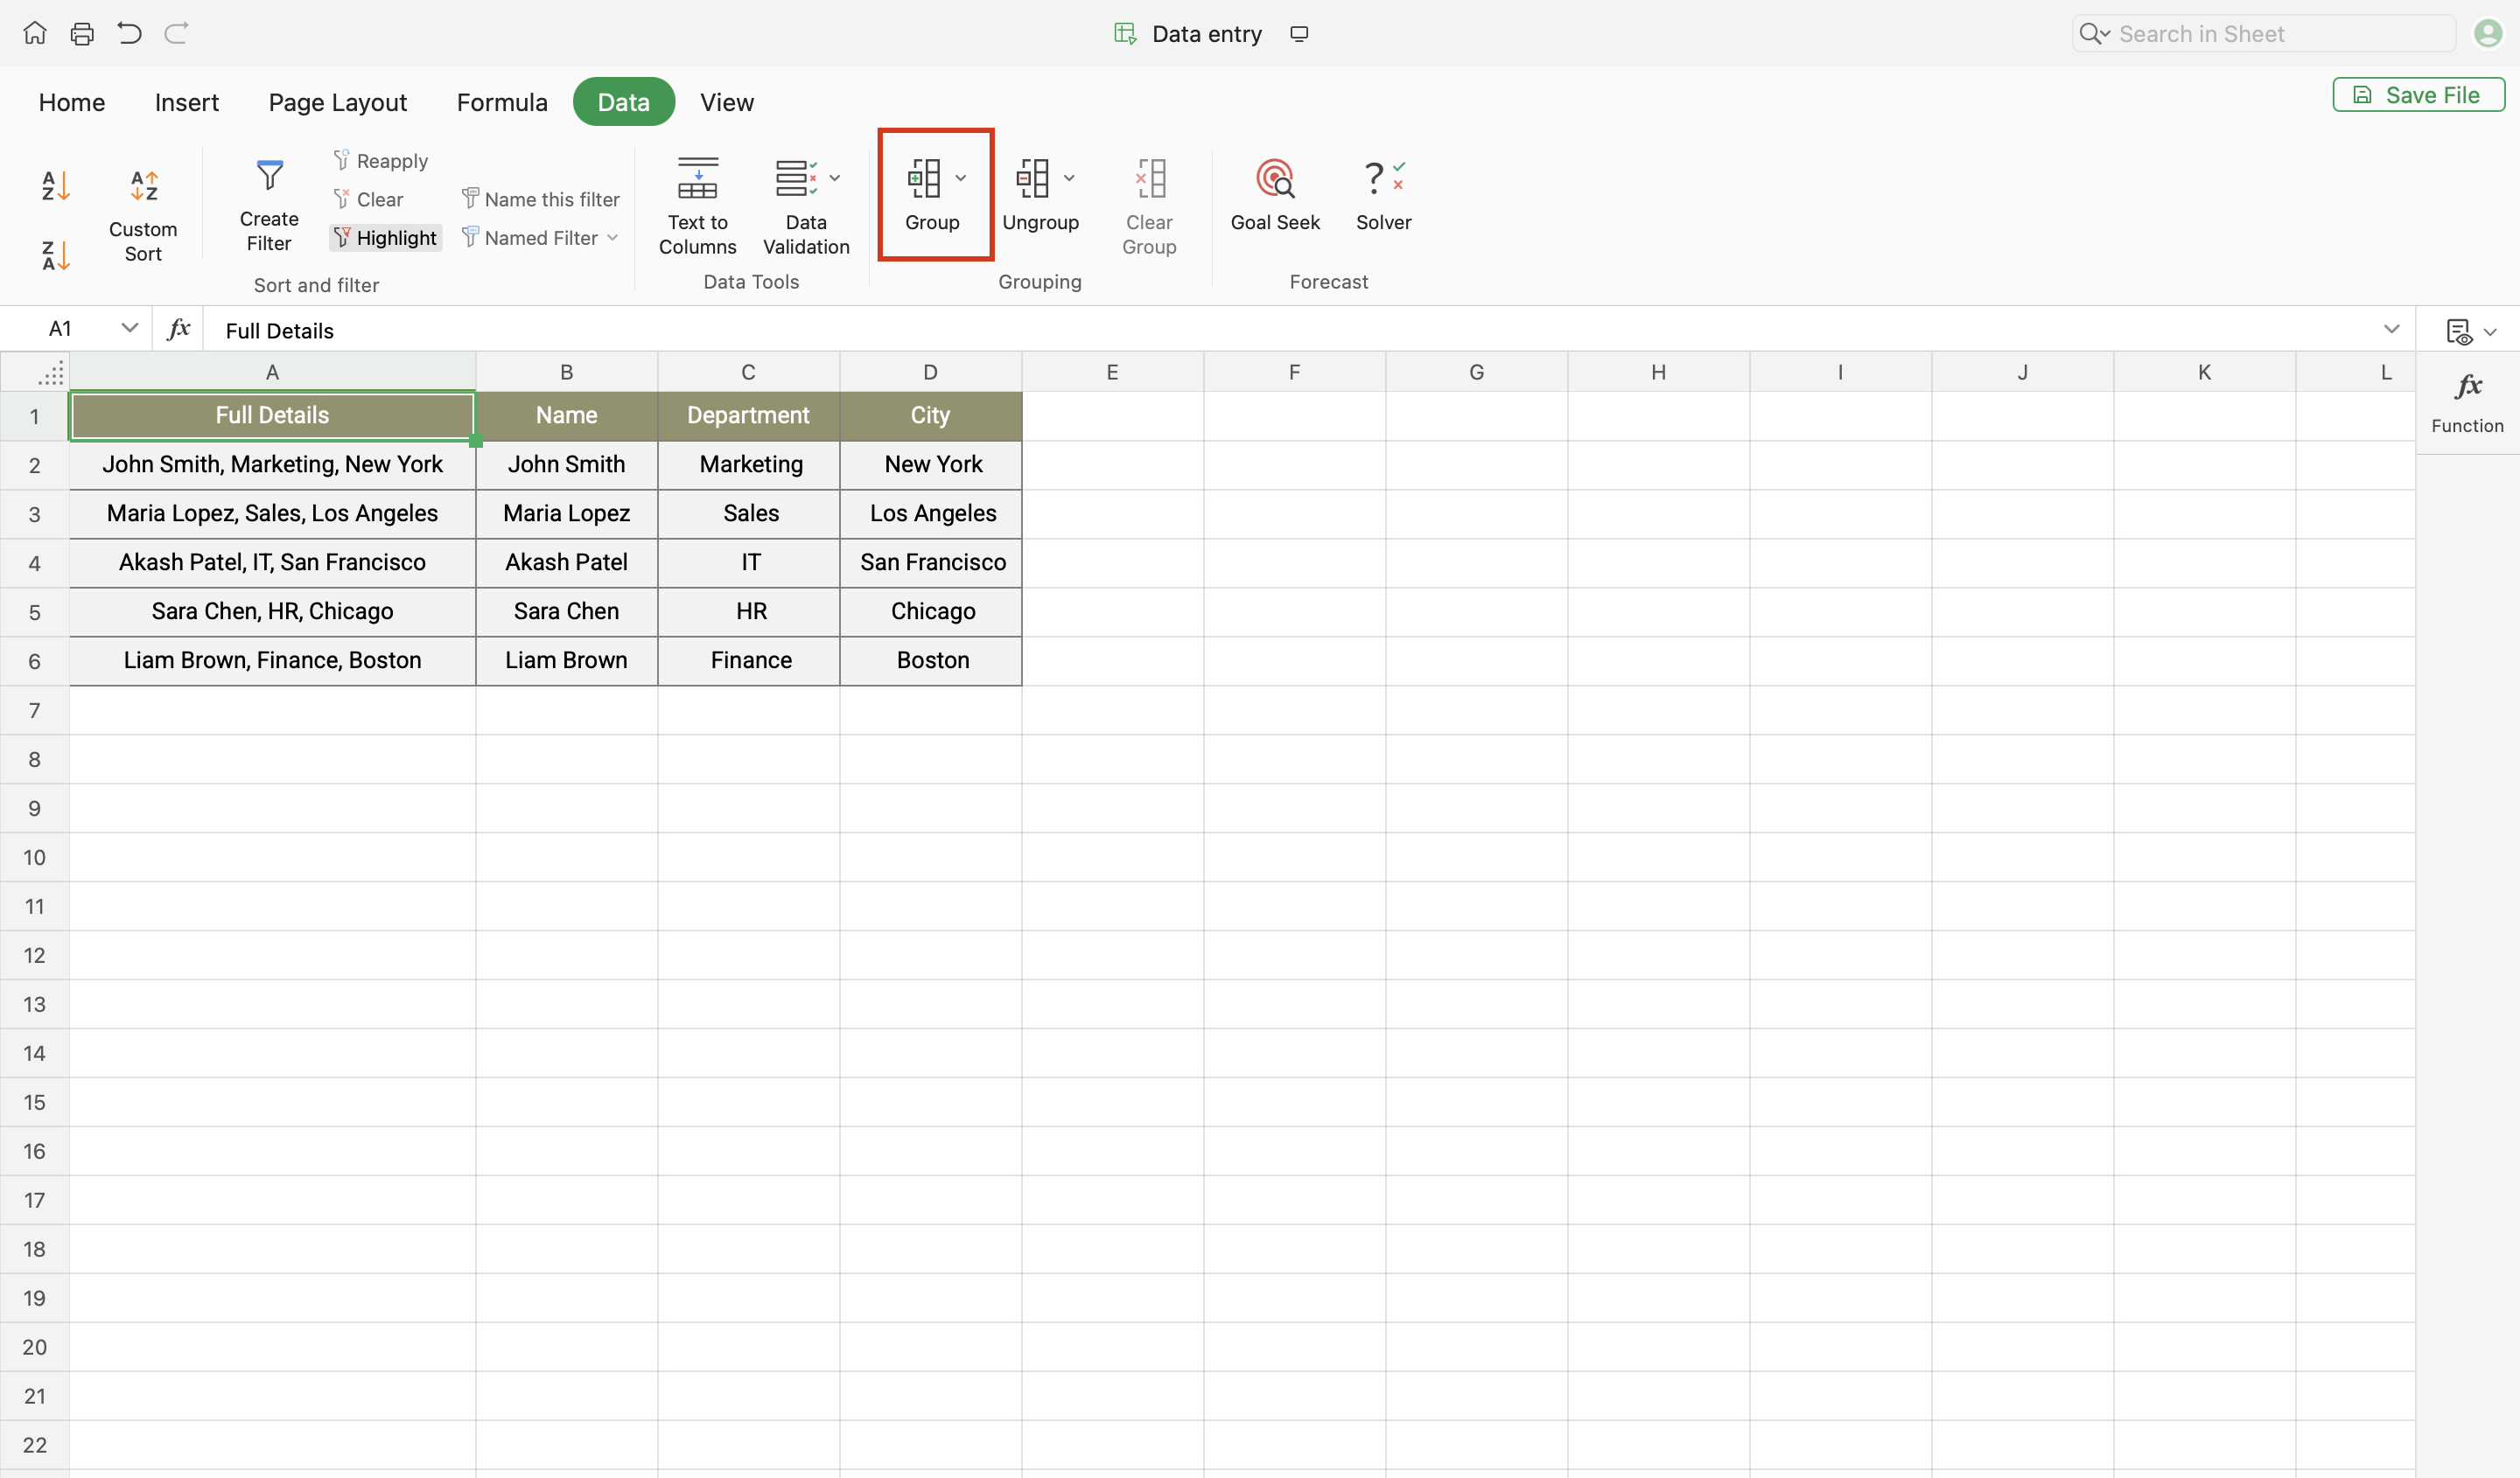Open the Function side panel
2520x1478 pixels.
tap(2467, 400)
